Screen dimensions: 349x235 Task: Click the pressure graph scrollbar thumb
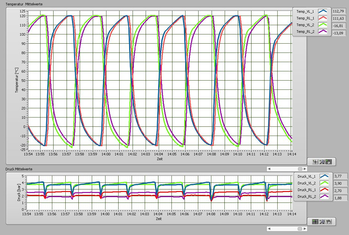point(300,229)
